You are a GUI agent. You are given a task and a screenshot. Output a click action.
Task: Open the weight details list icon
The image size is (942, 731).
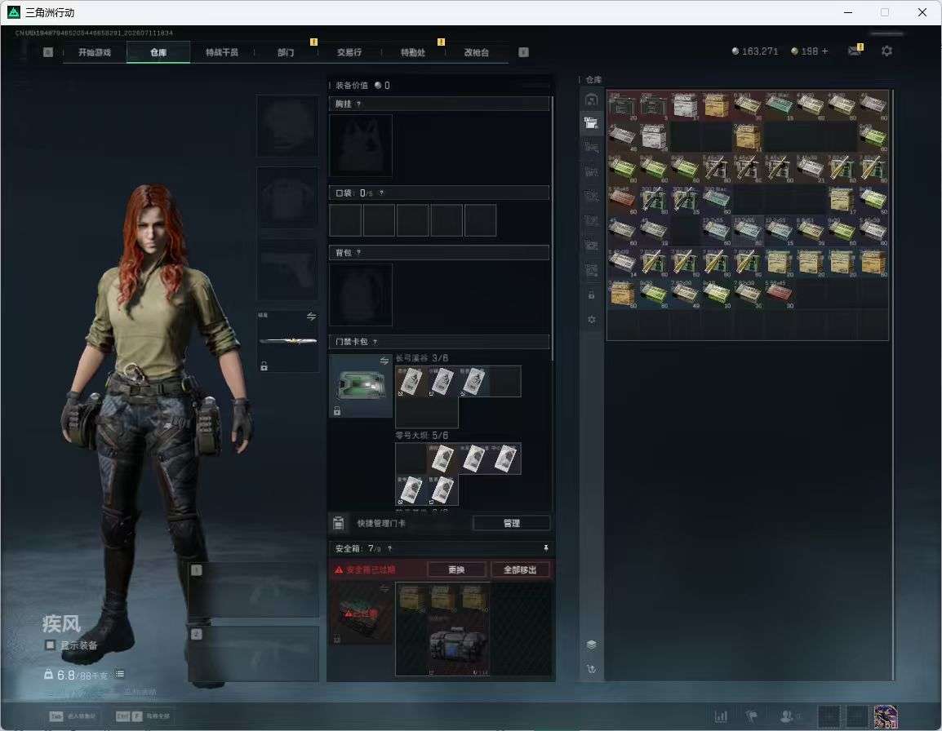coord(120,674)
